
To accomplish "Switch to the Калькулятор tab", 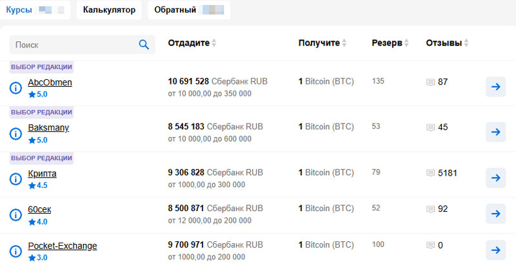I will [108, 10].
